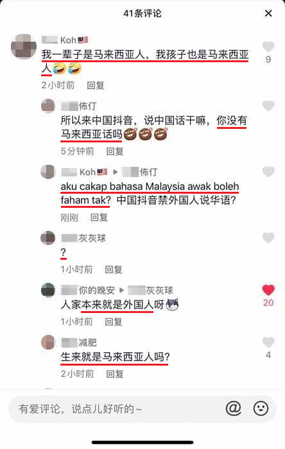Open 佈仃's profile avatar

[48, 106]
